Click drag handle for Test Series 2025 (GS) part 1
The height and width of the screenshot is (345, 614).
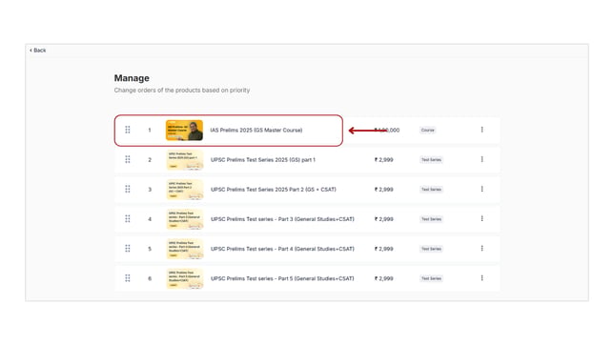[128, 159]
